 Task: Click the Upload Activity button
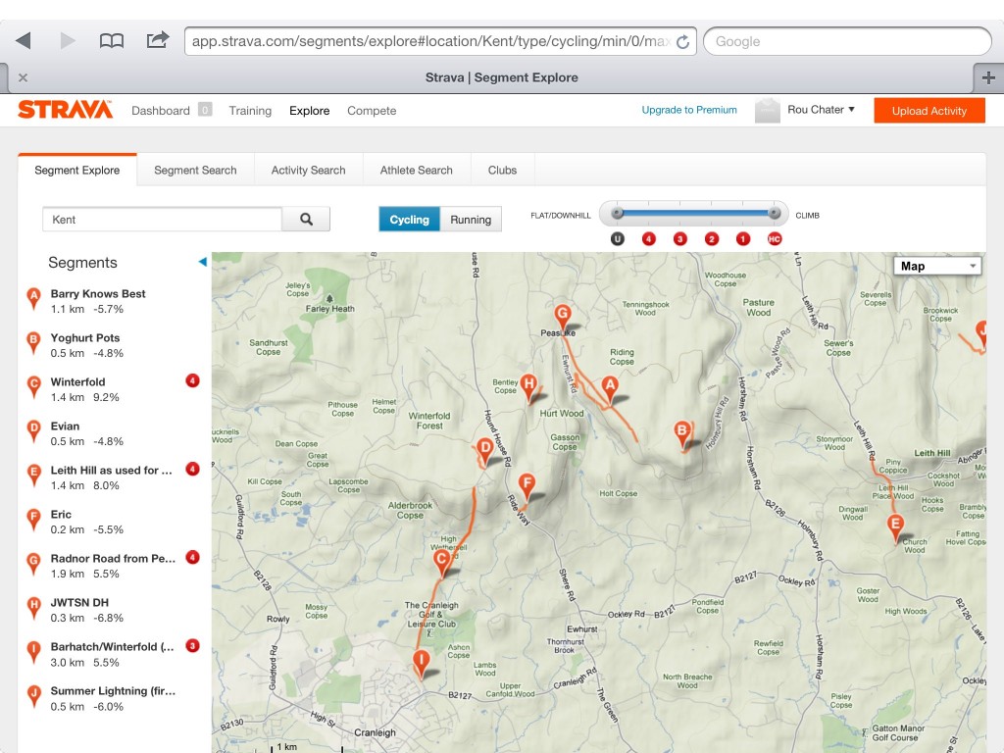coord(929,111)
